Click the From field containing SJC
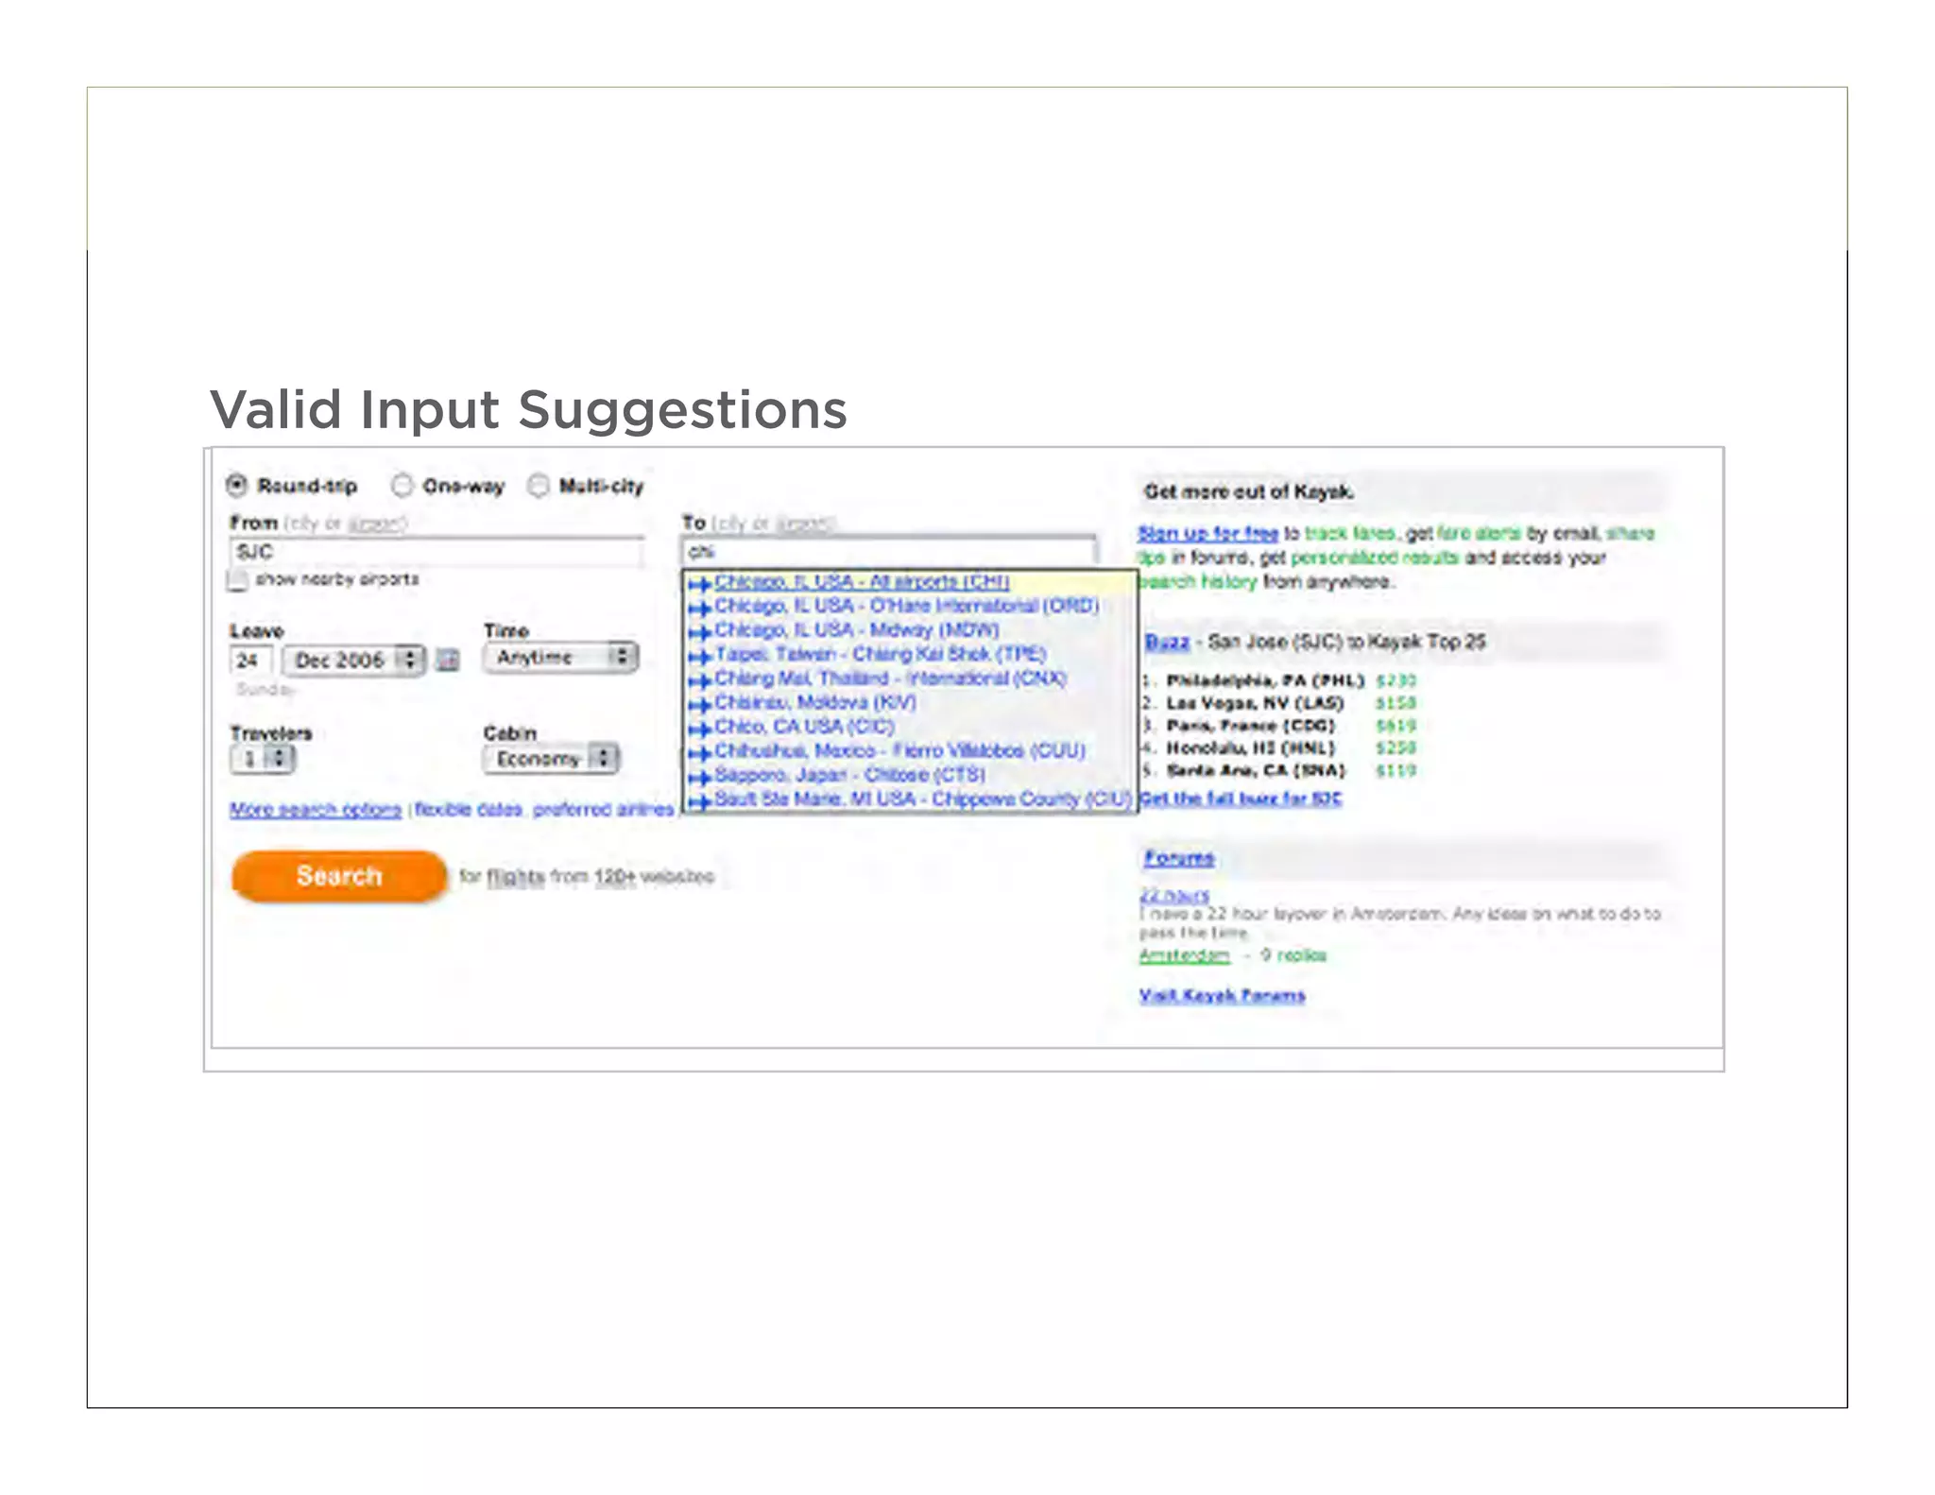 click(437, 552)
